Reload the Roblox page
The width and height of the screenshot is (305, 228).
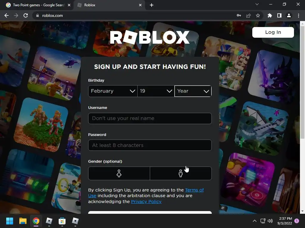pyautogui.click(x=26, y=15)
